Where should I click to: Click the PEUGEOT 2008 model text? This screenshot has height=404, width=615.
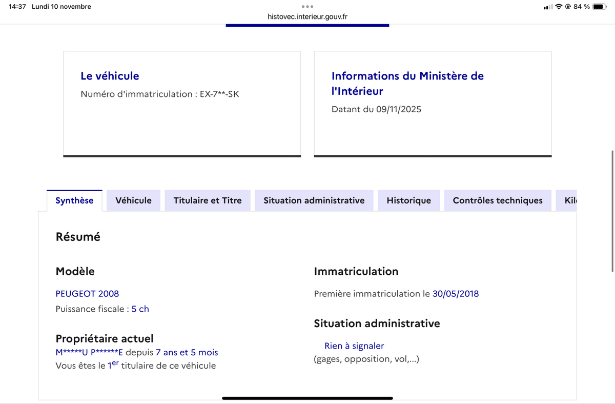pos(87,294)
